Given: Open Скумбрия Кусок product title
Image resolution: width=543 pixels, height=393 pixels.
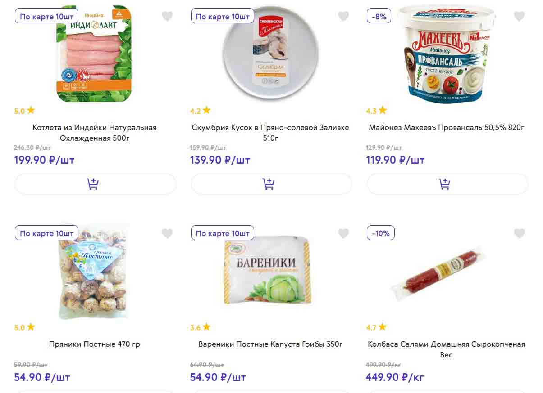Looking at the screenshot, I should tap(270, 133).
